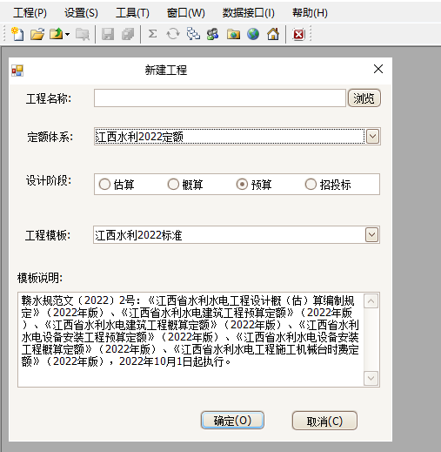The width and height of the screenshot is (441, 452).
Task: Click the 确定(O) button
Action: [232, 421]
